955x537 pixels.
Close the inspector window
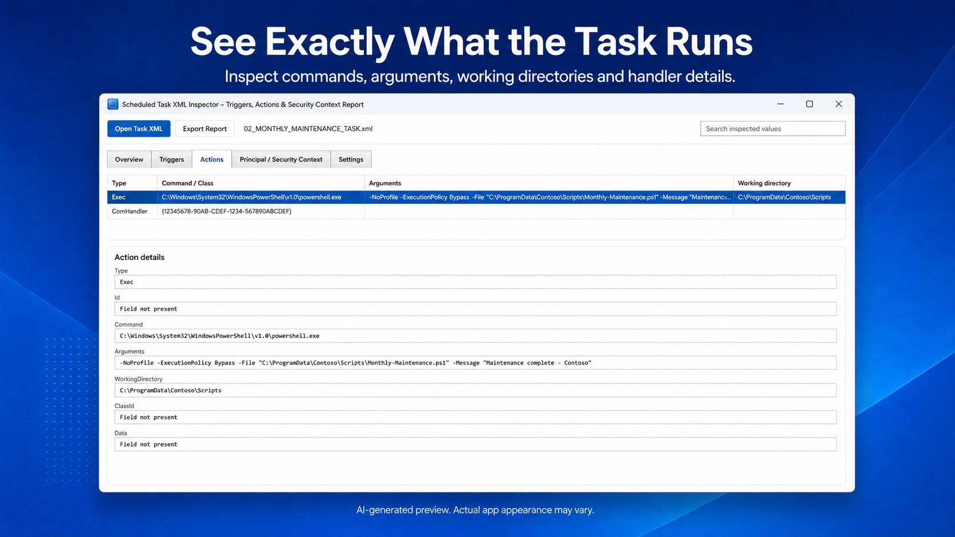point(838,104)
